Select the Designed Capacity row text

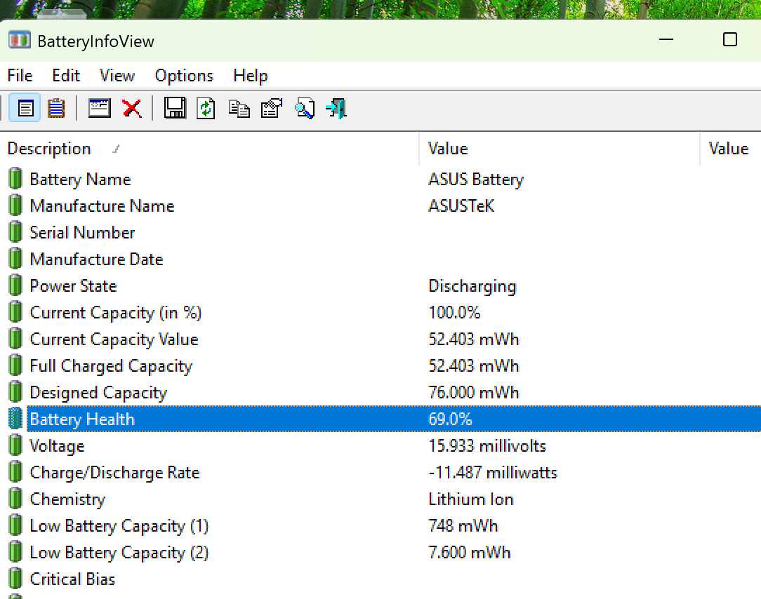(x=98, y=393)
